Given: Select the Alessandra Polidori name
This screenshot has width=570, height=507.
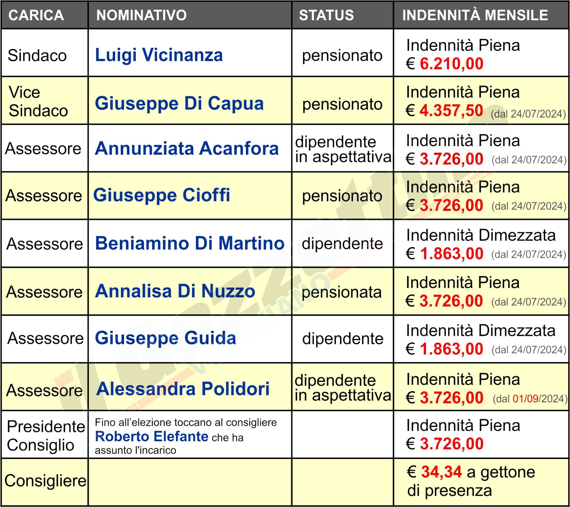Looking at the screenshot, I should click(183, 389).
